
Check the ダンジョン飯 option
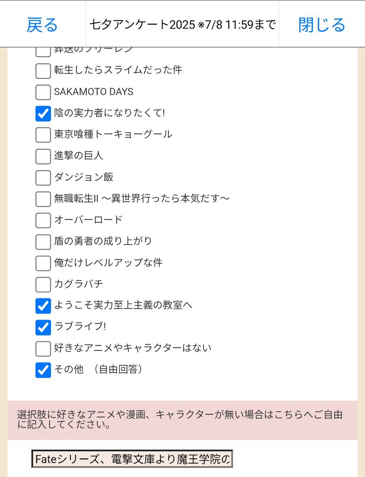[x=43, y=178]
